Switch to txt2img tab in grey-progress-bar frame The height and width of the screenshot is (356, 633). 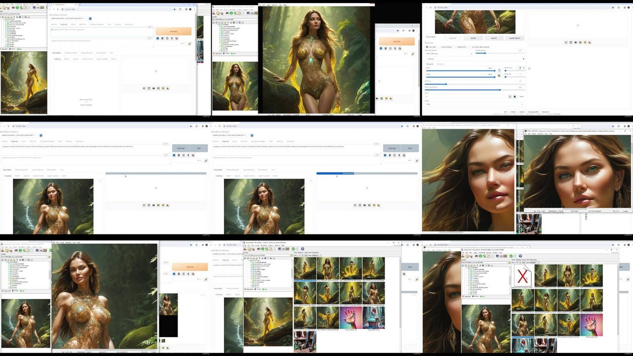[5, 141]
